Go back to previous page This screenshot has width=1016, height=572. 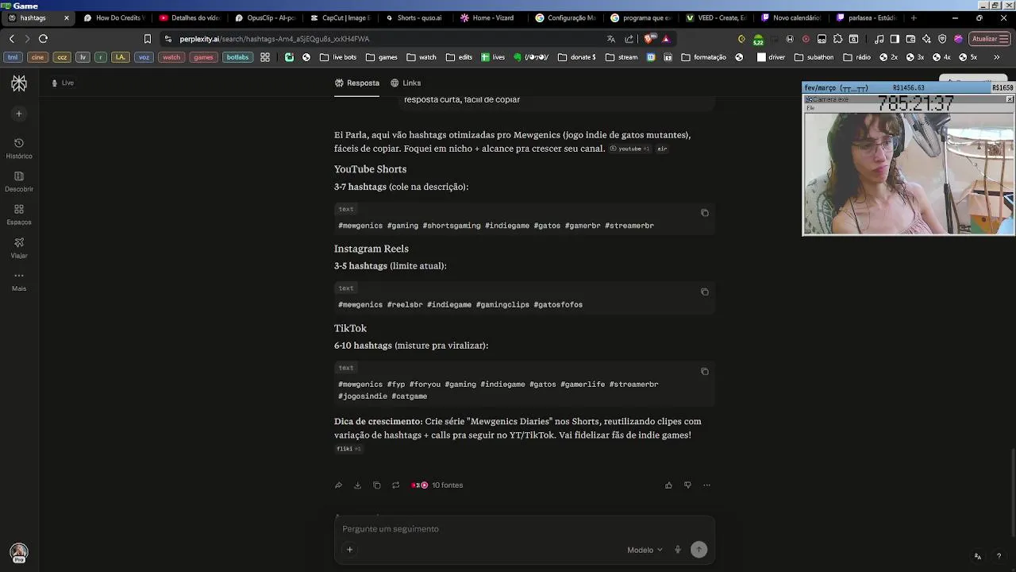pos(11,38)
